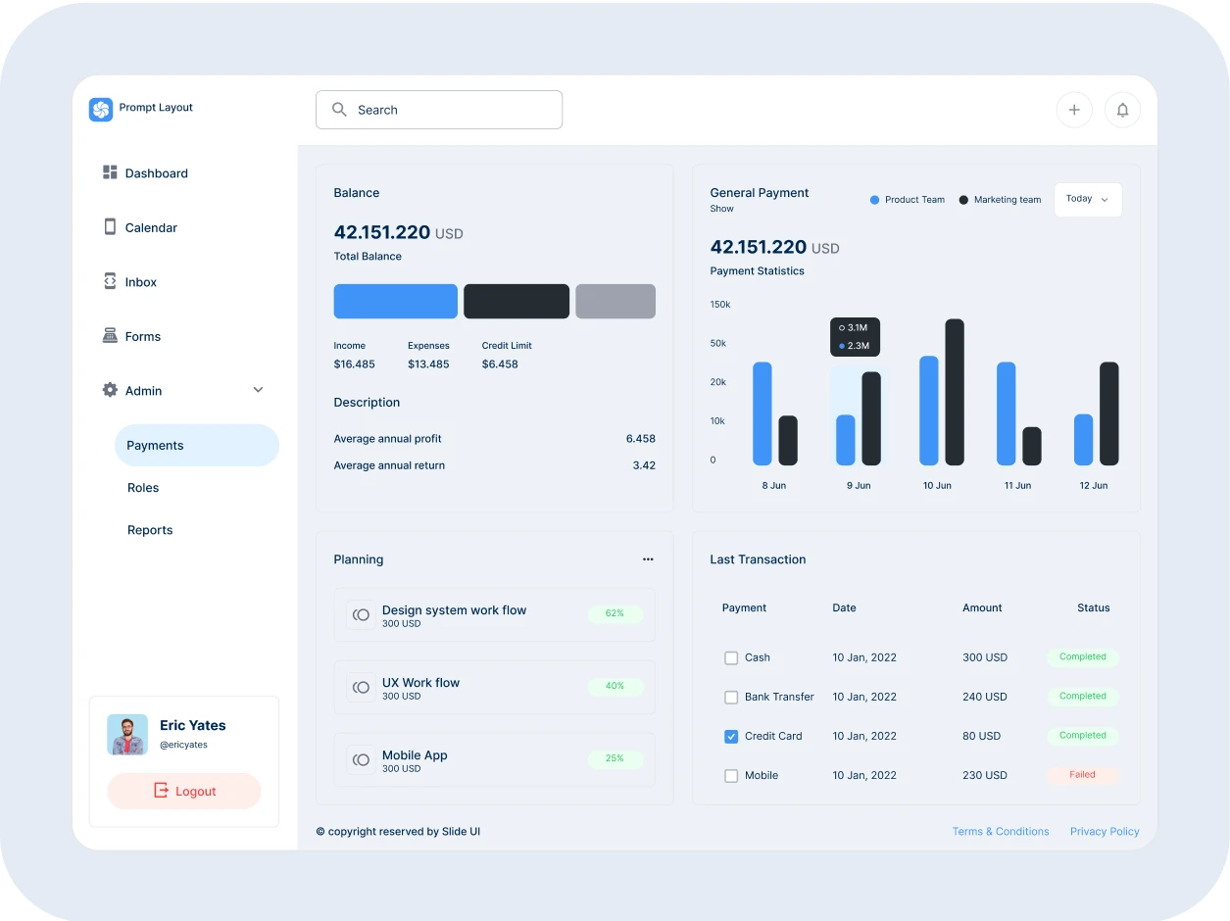Select Roles under Admin

tap(142, 487)
